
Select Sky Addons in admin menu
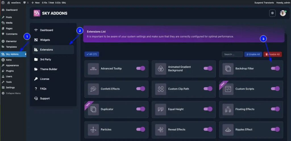13,54
